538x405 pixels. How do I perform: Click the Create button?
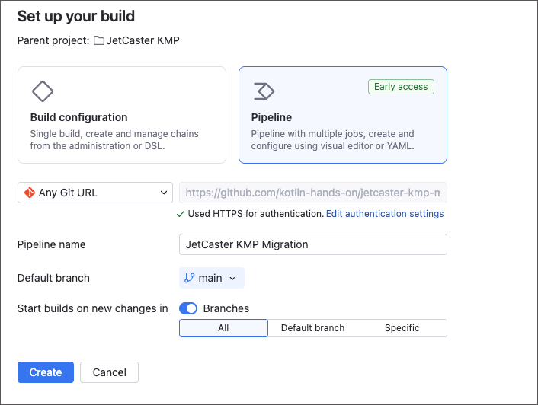coord(46,372)
